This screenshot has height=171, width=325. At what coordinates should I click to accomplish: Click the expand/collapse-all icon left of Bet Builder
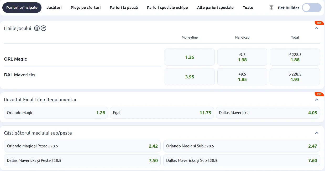tap(271, 8)
